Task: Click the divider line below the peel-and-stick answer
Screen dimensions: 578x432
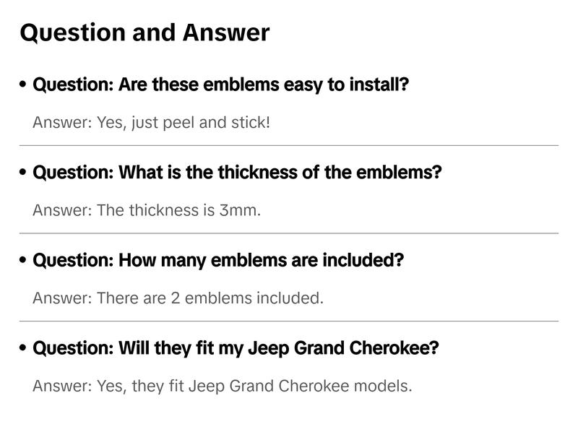Action: [289, 145]
